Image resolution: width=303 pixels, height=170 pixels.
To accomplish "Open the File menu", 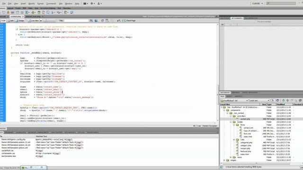I will [4, 3].
